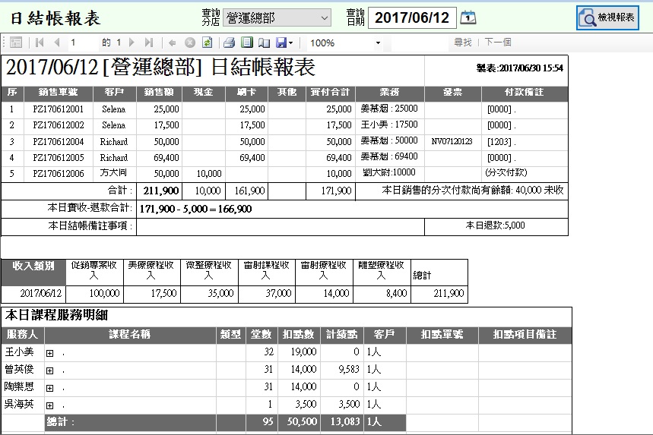Image resolution: width=653 pixels, height=435 pixels.
Task: Go to previous page of report
Action: point(56,43)
